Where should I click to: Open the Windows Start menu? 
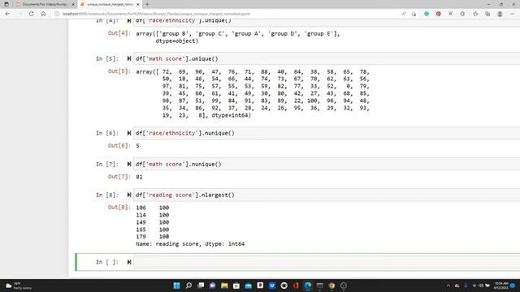[x=177, y=286]
